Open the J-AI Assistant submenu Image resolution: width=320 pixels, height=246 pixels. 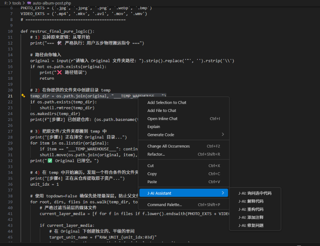pyautogui.click(x=184, y=193)
